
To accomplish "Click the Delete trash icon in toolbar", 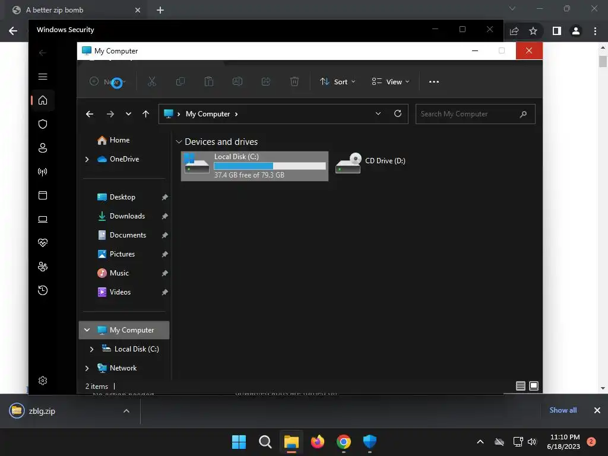I will click(294, 81).
